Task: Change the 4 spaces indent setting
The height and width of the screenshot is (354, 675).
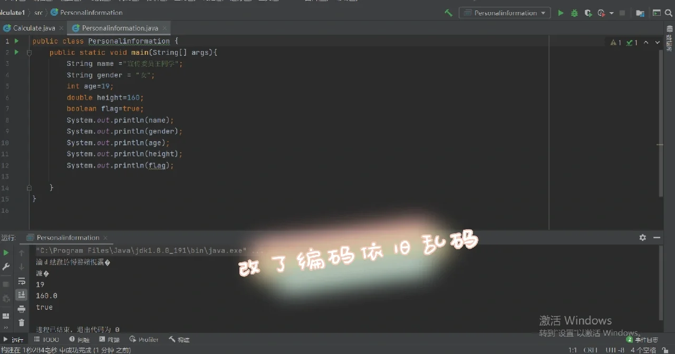Action: click(643, 350)
